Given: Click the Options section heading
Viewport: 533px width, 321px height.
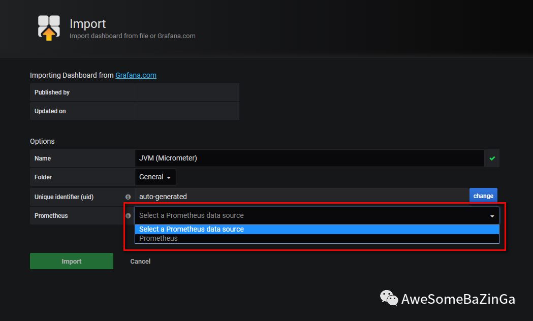Looking at the screenshot, I should coord(42,141).
